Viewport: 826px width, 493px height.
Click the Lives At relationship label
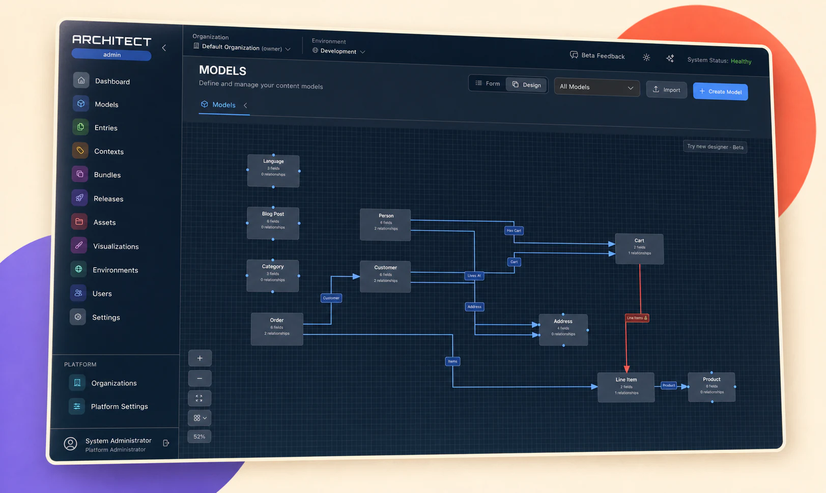coord(474,276)
